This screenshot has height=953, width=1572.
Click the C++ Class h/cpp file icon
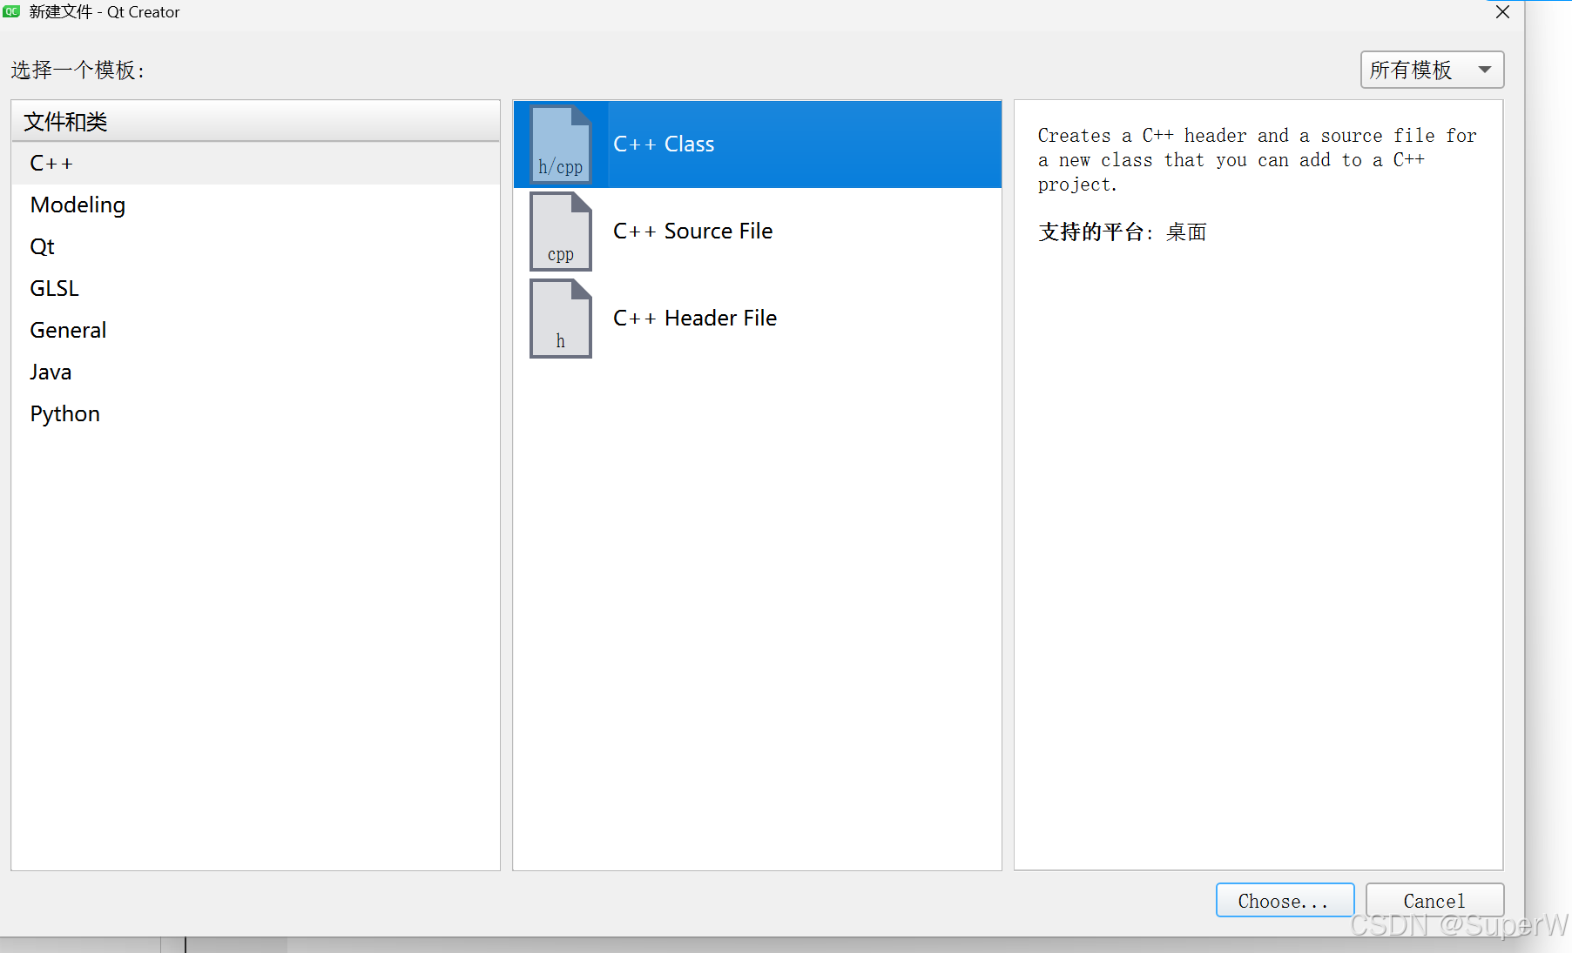pos(561,144)
